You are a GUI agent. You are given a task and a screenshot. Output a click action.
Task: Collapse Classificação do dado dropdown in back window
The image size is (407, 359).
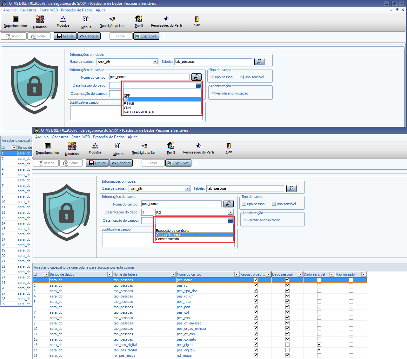click(x=198, y=85)
